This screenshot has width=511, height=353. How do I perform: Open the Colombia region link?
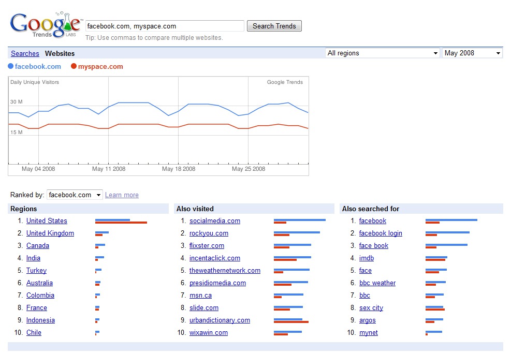point(40,296)
